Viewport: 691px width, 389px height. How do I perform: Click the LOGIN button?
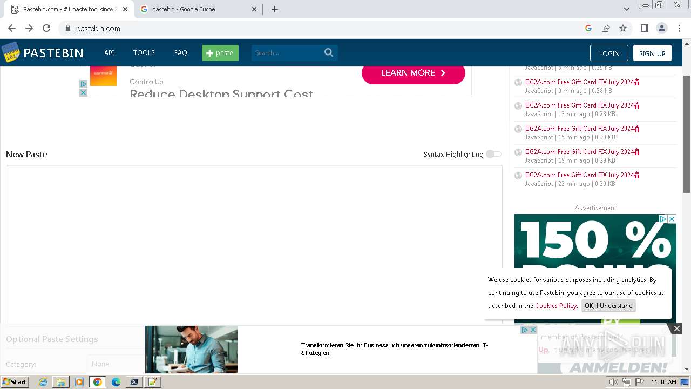coord(609,53)
